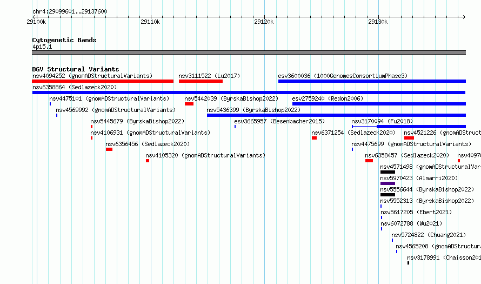The image size is (481, 284).
Task: Click the red nsv6358457 variant bar
Action: (369, 161)
